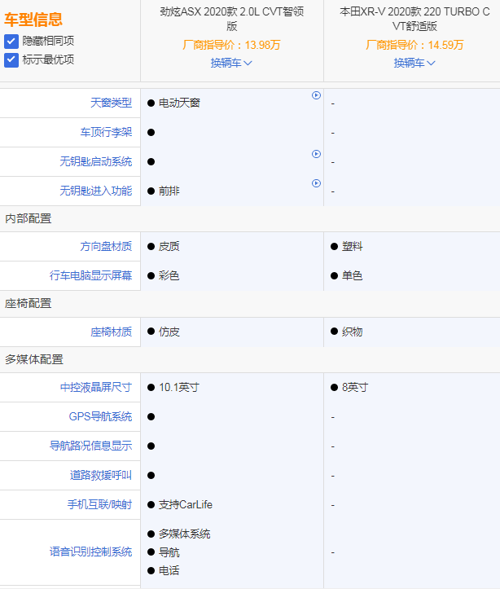500x589 pixels.
Task: Click the 车顶行李架 parameter link
Action: tap(106, 132)
